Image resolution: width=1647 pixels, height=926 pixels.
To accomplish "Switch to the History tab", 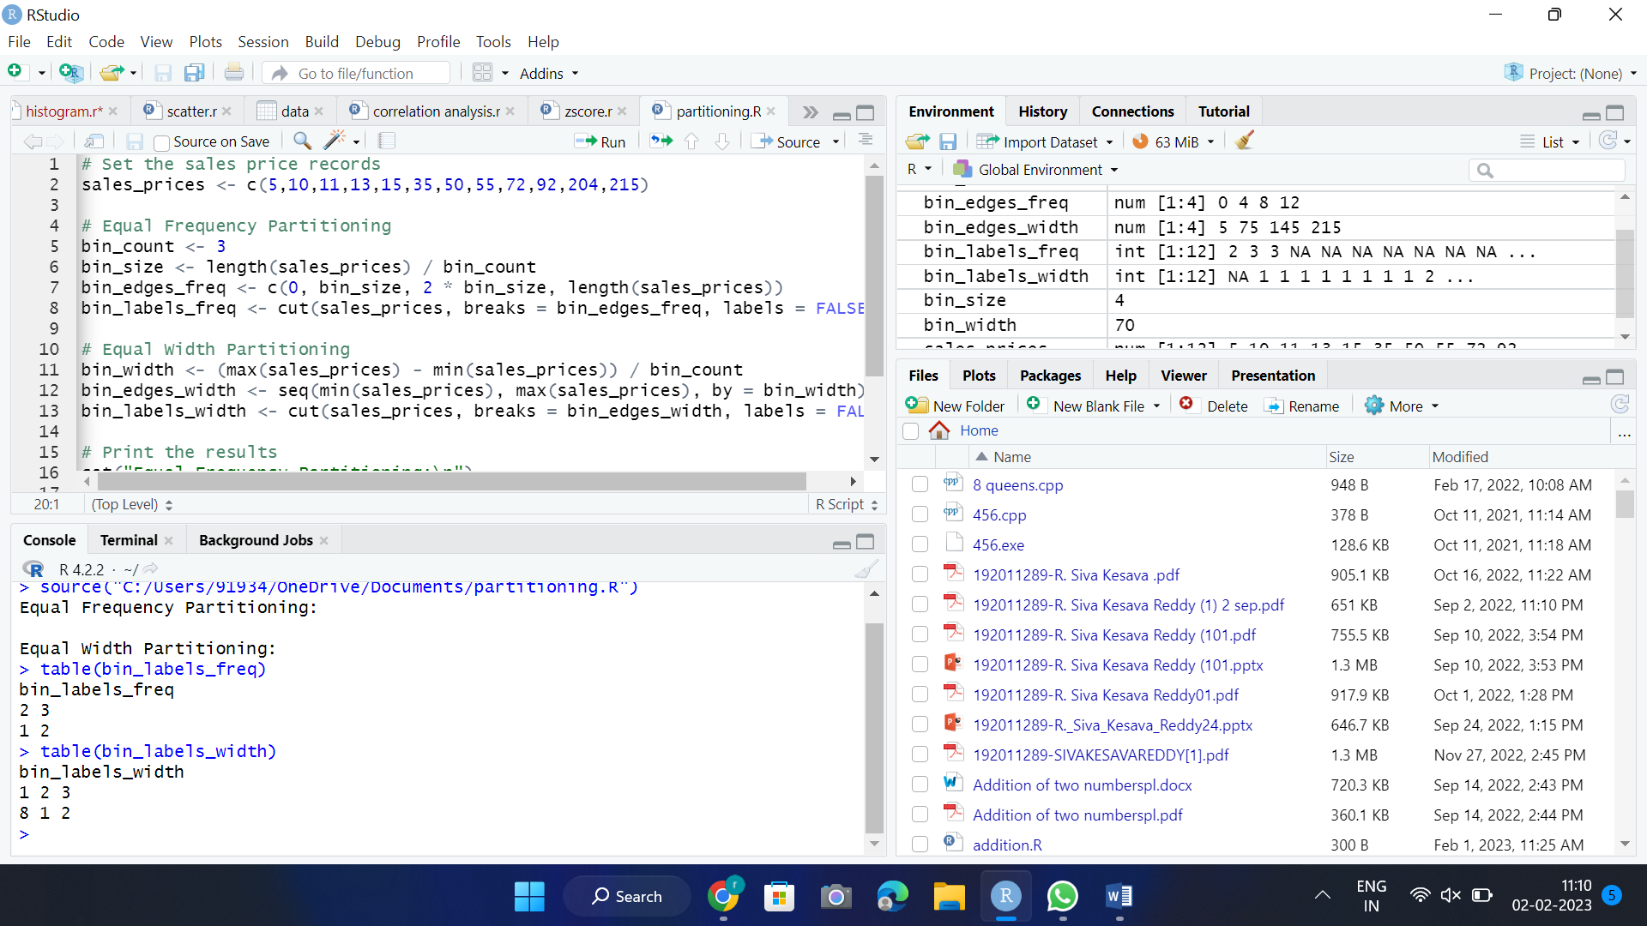I will [1042, 111].
